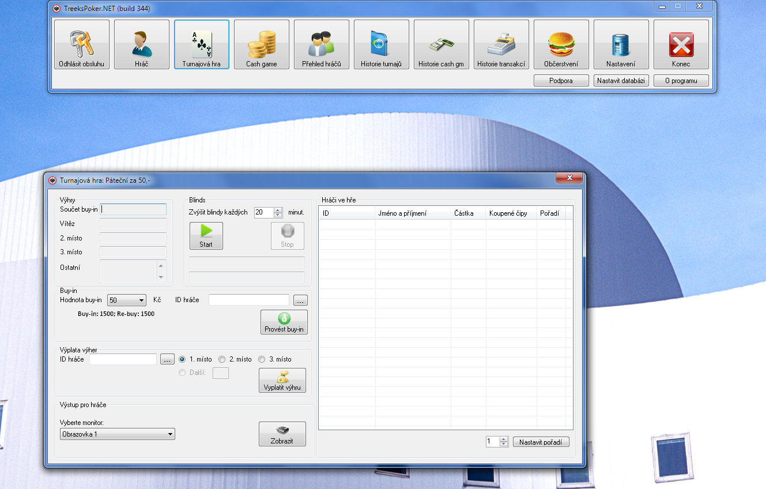Open Přehled hráčů players overview
The image size is (766, 489).
coord(321,44)
